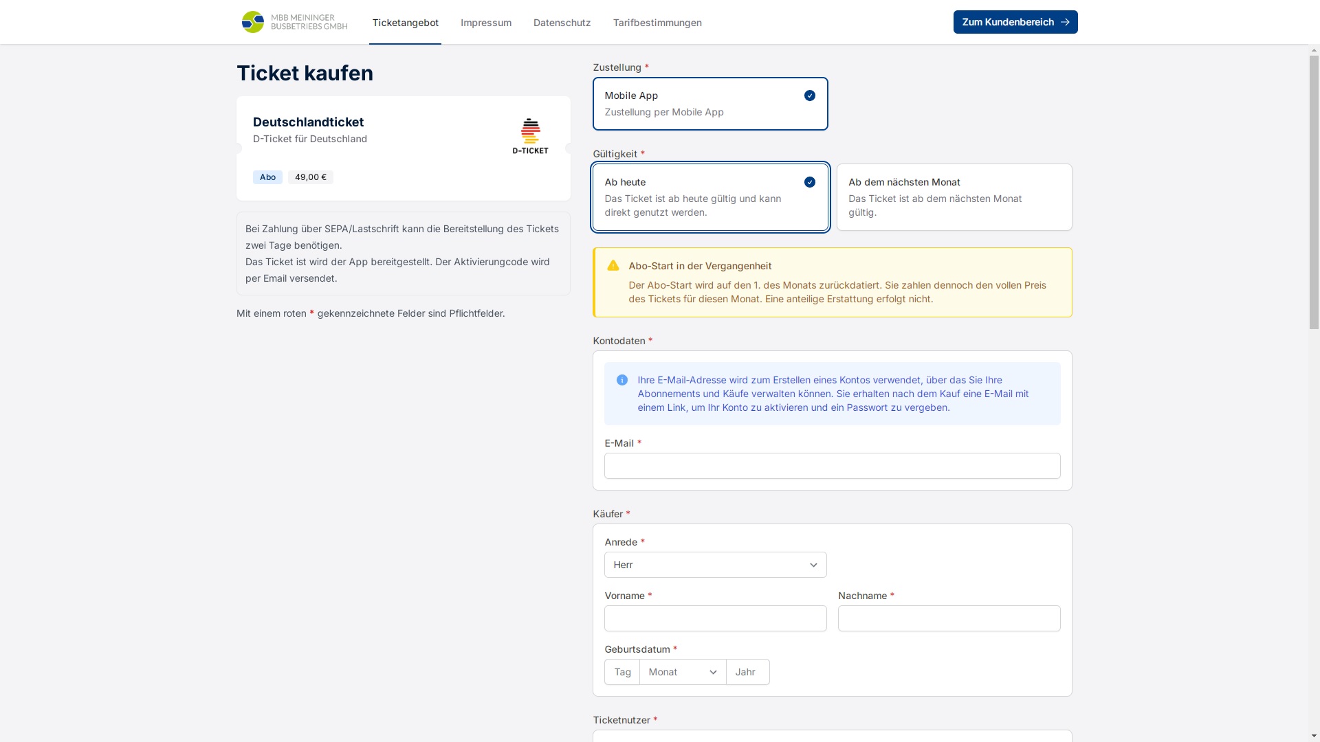Viewport: 1320px width, 742px height.
Task: Click the D-Ticket logo image
Action: coord(530,136)
